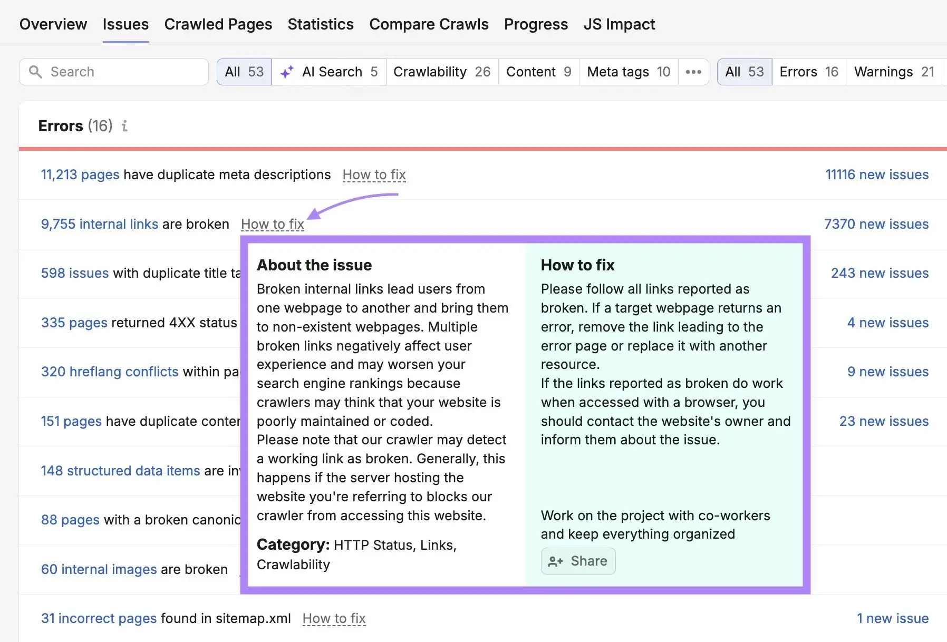
Task: Click How to fix for sitemap.xml pages
Action: click(x=334, y=618)
